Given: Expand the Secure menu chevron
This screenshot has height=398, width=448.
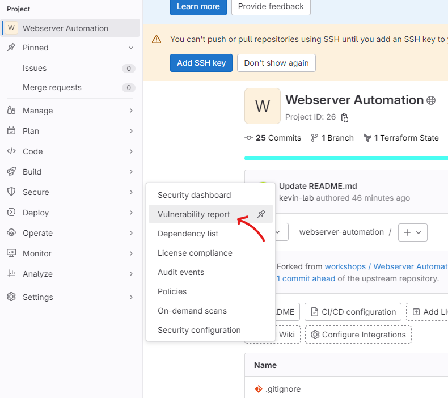Looking at the screenshot, I should coord(131,192).
